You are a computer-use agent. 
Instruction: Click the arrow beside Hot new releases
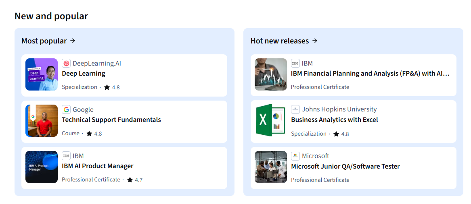coord(314,41)
